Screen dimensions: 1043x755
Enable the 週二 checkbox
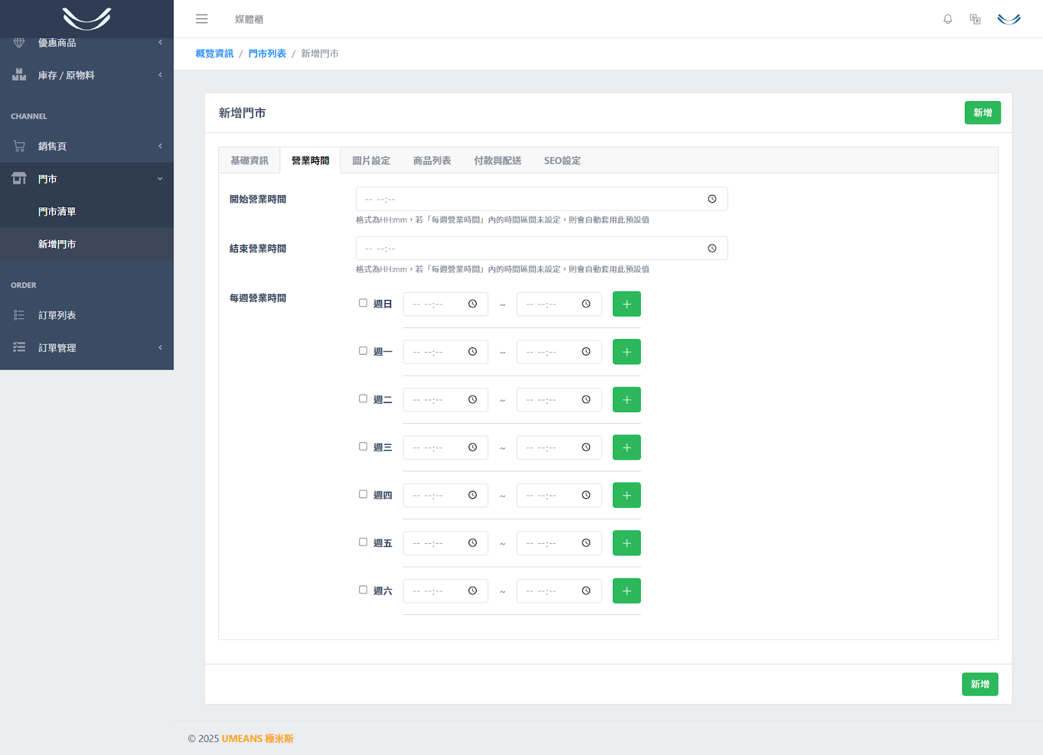click(363, 398)
